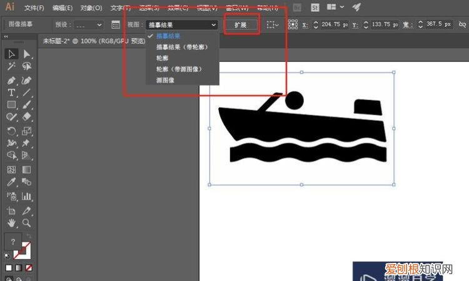469x281 pixels.
Task: Select the Width tool
Action: (11, 143)
